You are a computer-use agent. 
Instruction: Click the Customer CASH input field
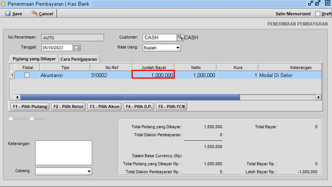point(159,37)
